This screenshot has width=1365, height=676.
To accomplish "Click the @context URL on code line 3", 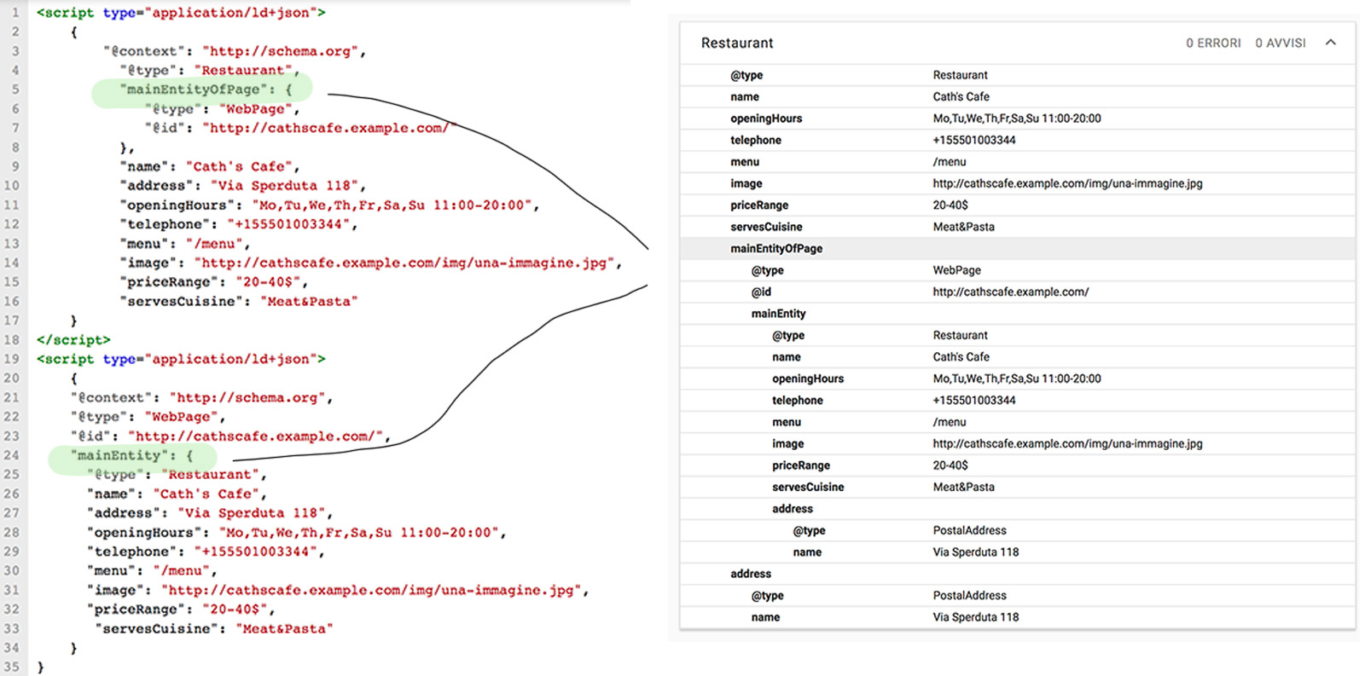I will tap(281, 51).
